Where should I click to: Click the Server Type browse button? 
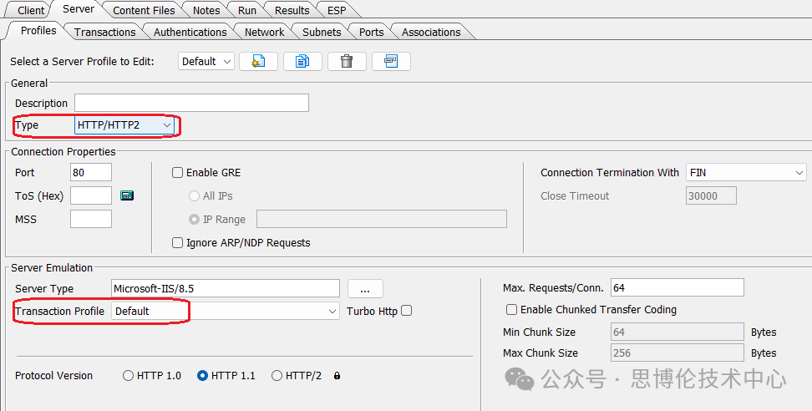click(365, 289)
